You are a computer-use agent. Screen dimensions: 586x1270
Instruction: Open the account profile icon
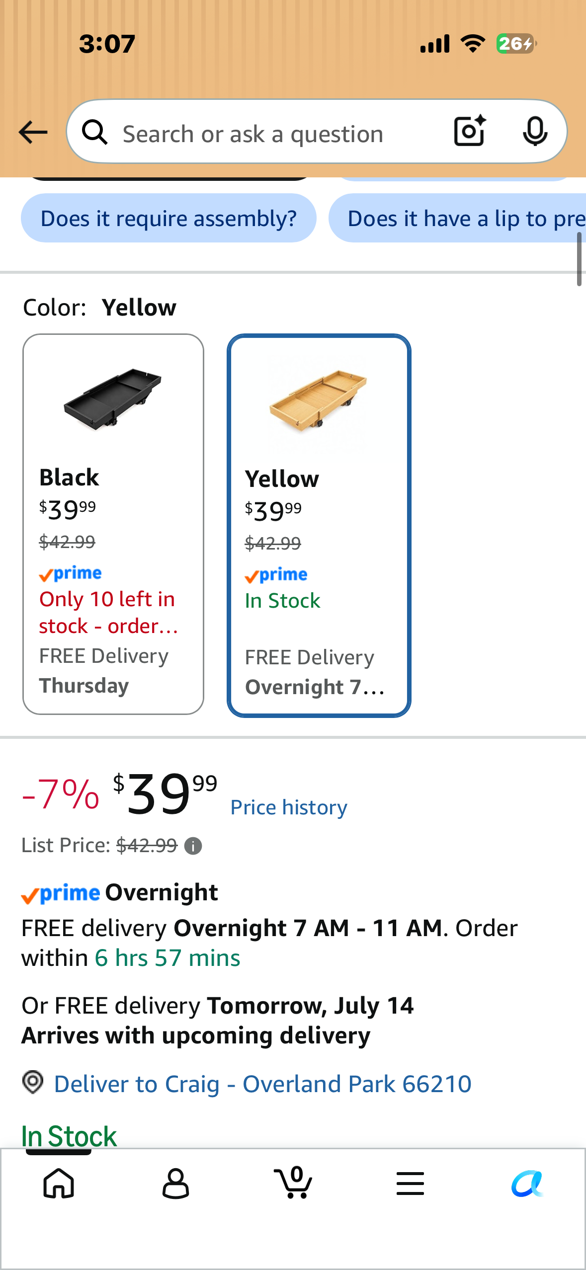pyautogui.click(x=176, y=1183)
